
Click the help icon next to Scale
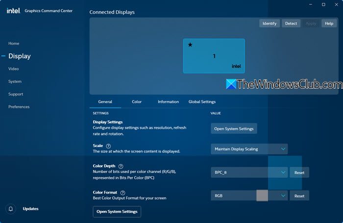pos(108,146)
